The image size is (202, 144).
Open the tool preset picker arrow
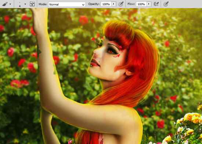(x=10, y=4)
